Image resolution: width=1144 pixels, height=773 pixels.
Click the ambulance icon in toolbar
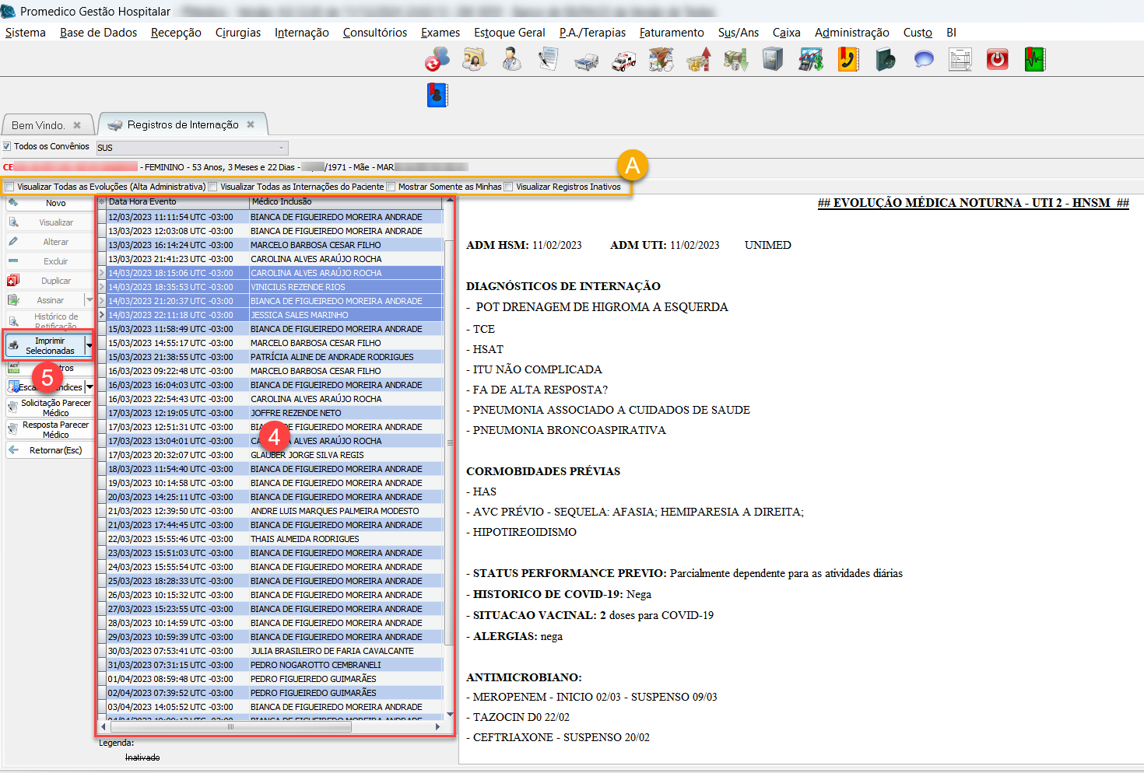coord(623,61)
